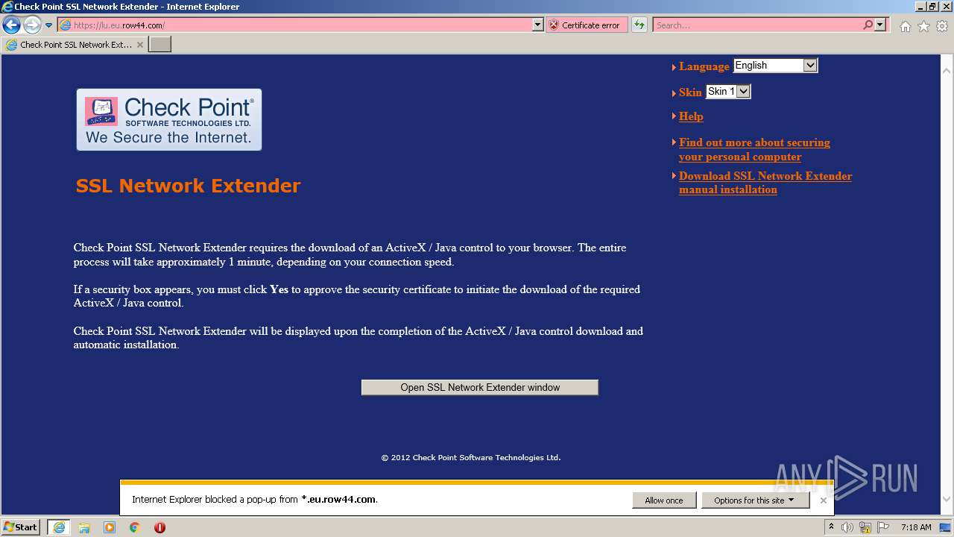Screen dimensions: 954x537
Task: Open the Skin dropdown showing Skin 1
Action: pos(728,92)
